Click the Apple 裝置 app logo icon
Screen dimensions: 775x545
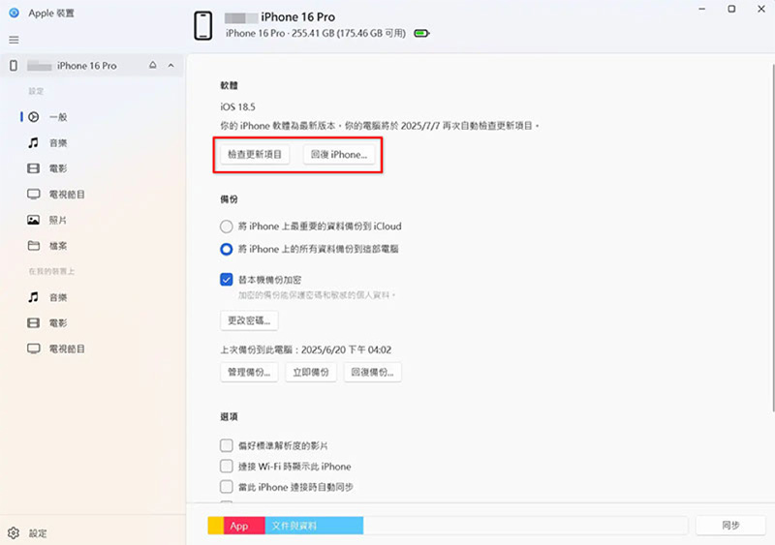pyautogui.click(x=14, y=13)
